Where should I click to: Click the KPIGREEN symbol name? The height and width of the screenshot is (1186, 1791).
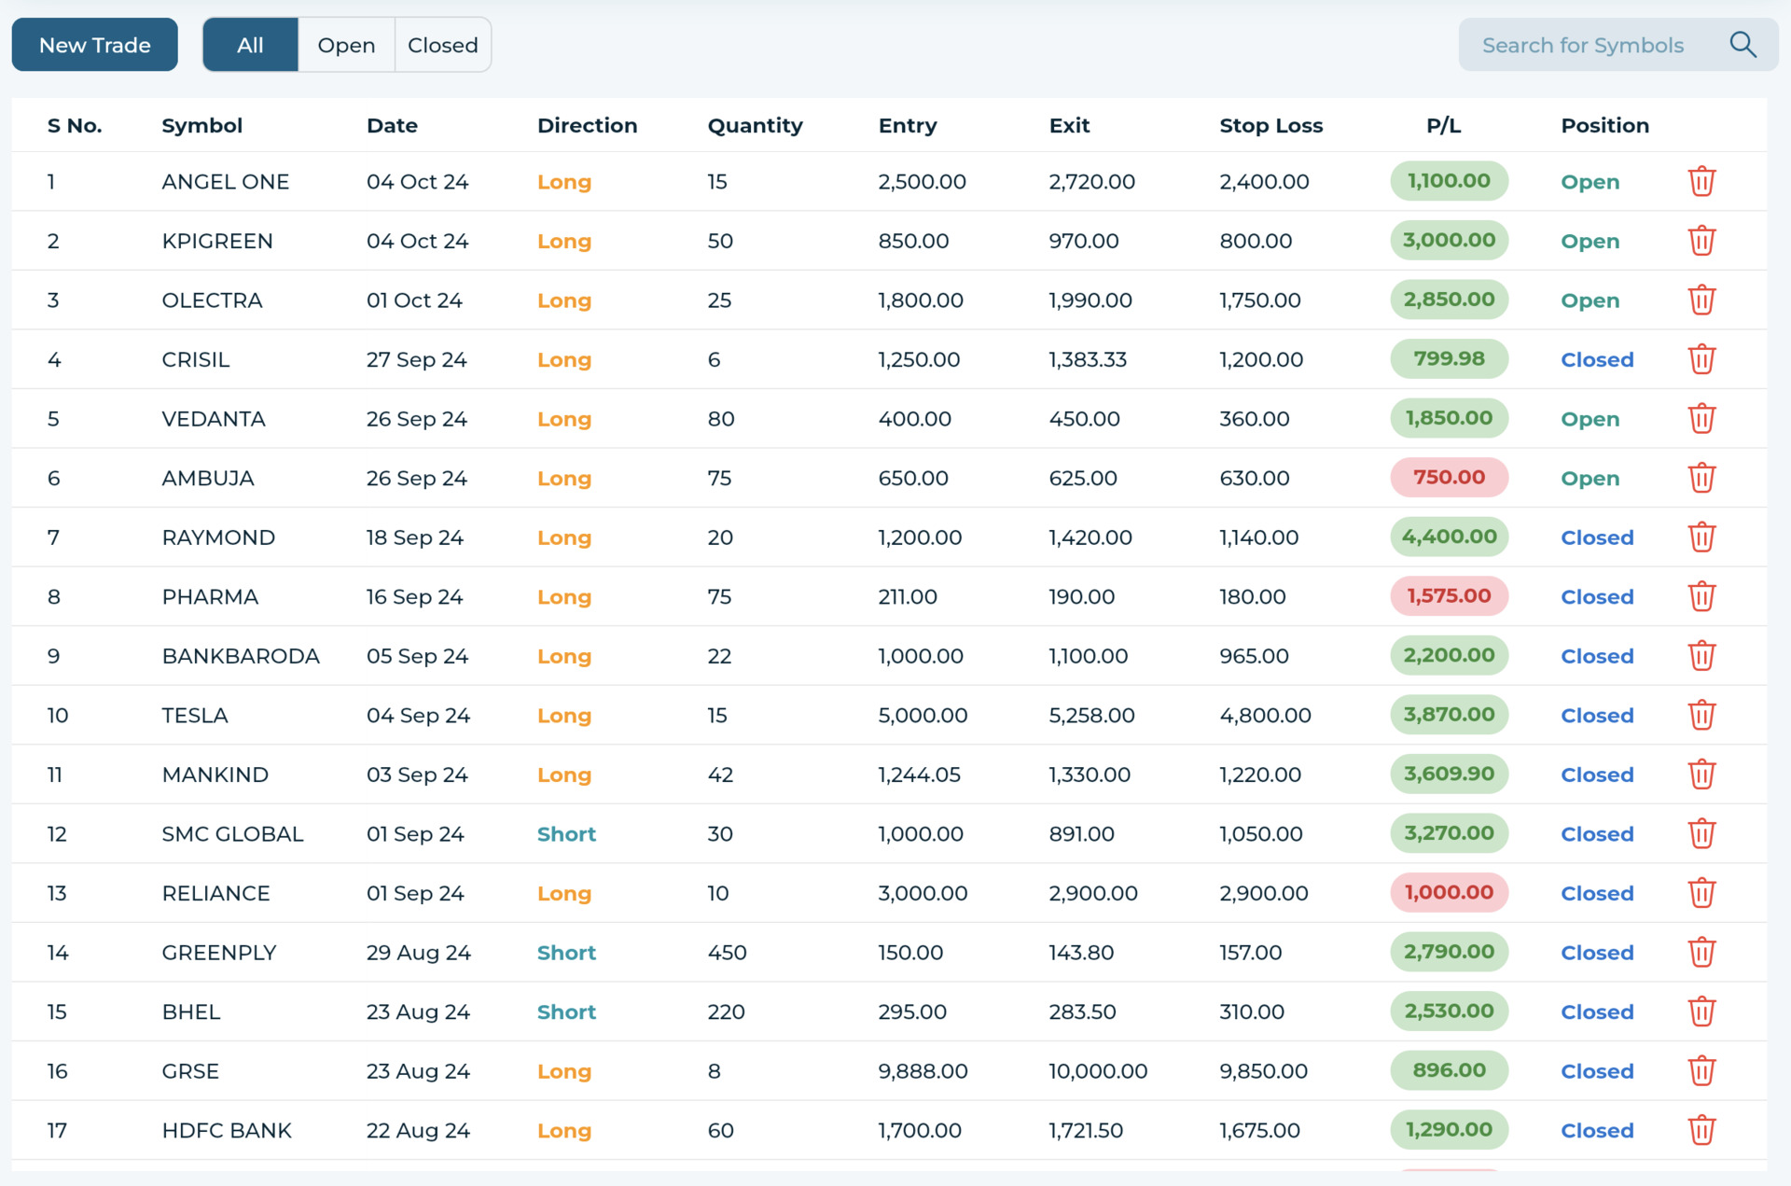click(217, 241)
